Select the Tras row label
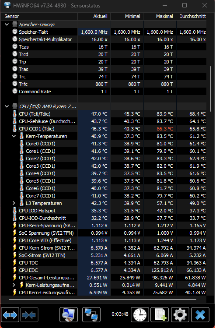Screen dimensions: 216x328 coord(24,69)
